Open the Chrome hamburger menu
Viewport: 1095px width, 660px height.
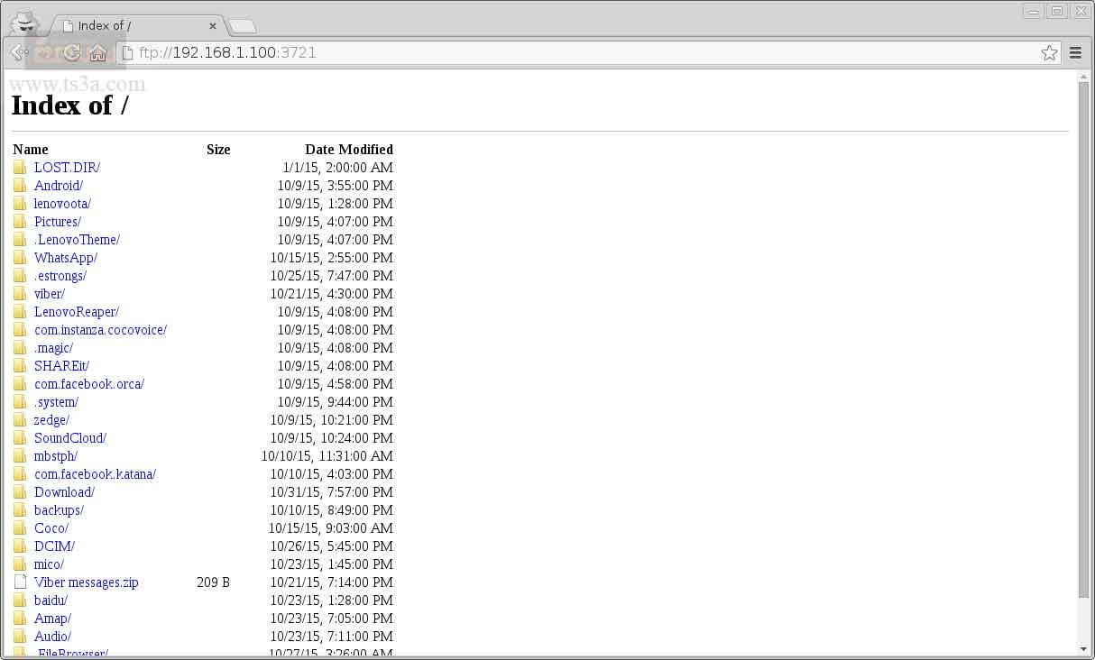1075,53
